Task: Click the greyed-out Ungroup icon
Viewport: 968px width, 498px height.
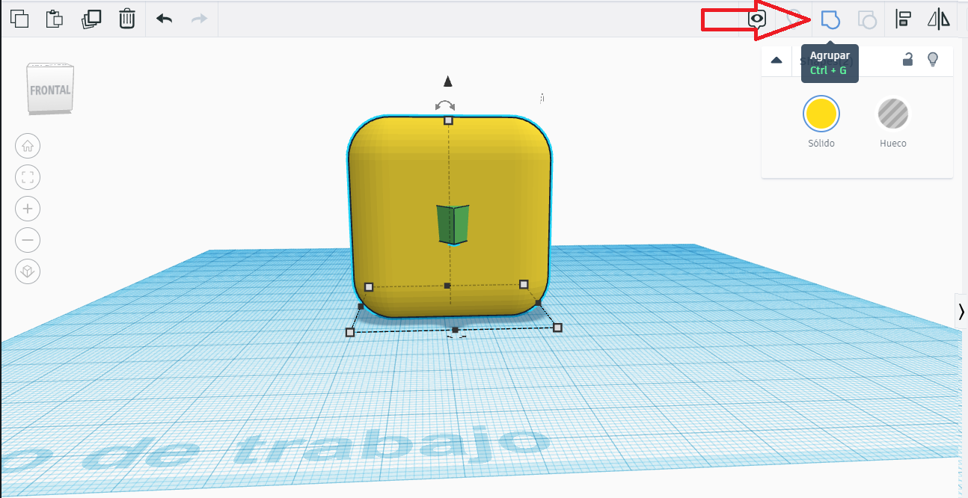Action: [866, 19]
